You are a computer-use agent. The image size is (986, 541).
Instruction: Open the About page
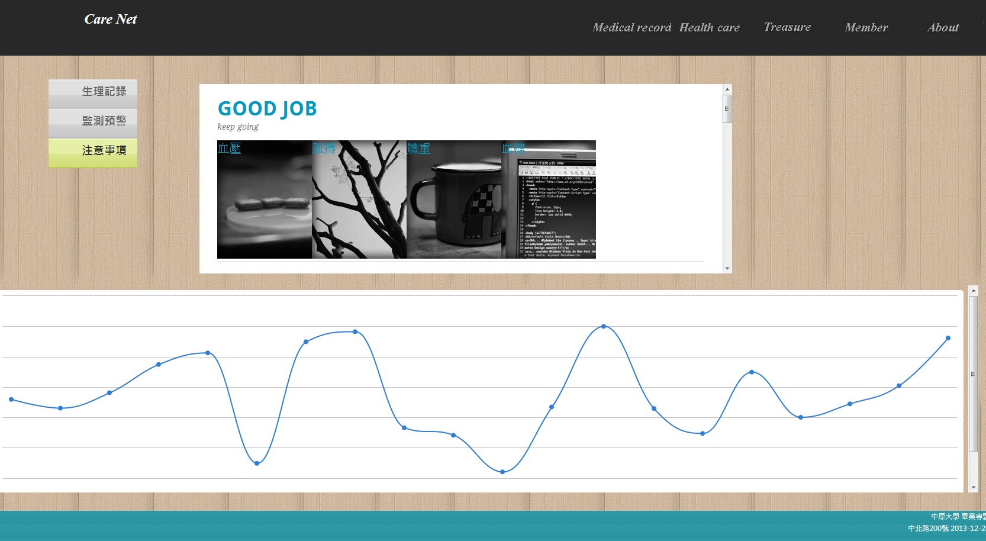pos(942,28)
